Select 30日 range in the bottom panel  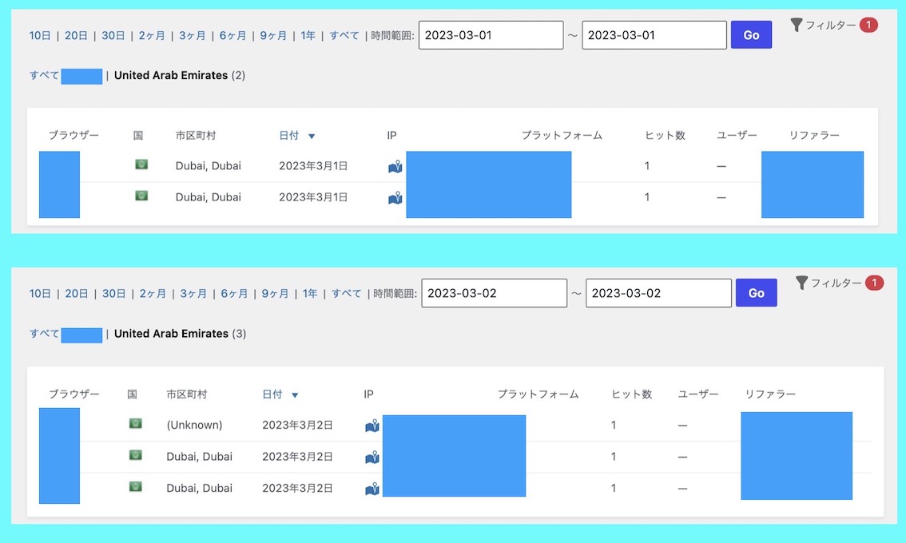114,293
